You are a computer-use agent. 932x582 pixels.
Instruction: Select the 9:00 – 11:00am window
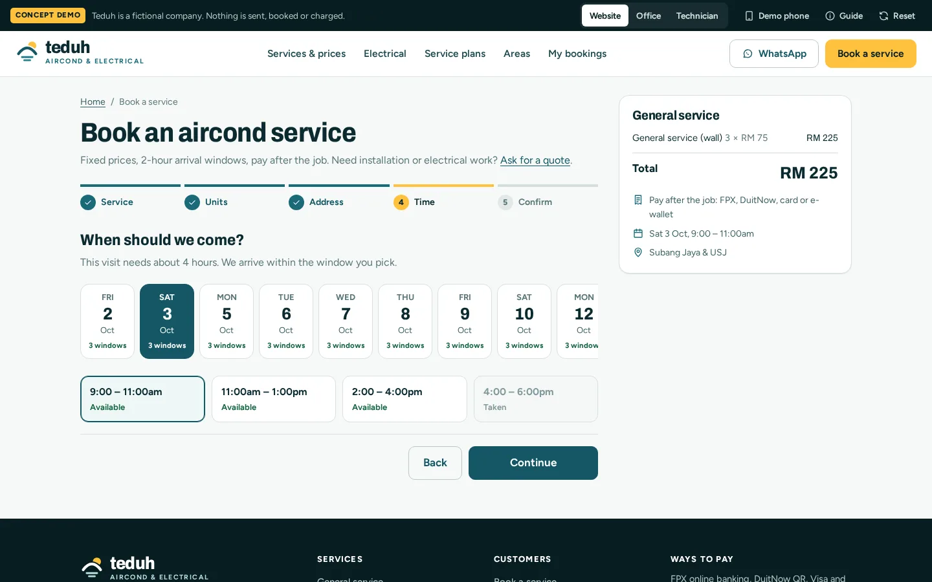(142, 399)
